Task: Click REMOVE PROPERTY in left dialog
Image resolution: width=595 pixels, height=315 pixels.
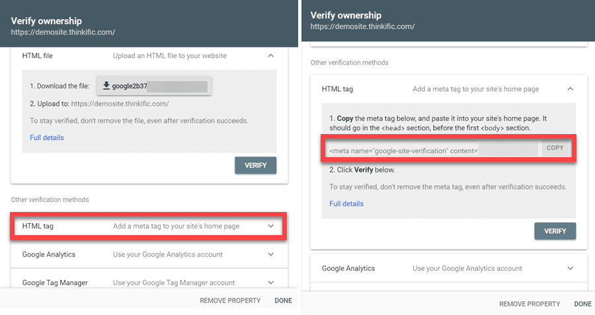Action: click(x=230, y=300)
